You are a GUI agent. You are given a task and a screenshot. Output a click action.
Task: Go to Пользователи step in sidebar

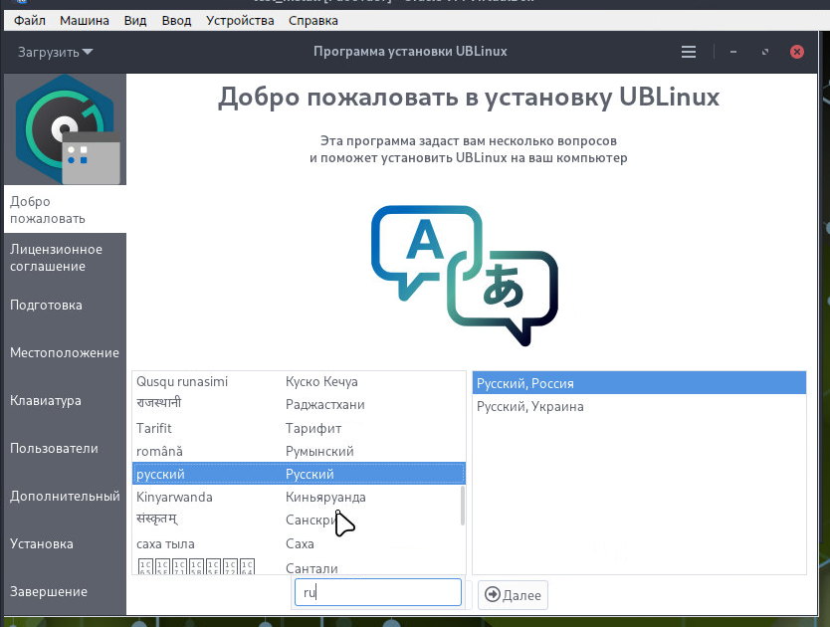click(65, 448)
